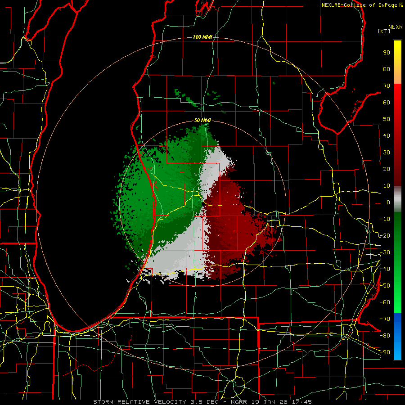Click the 90 value on the velocity scale
The width and height of the screenshot is (405, 405).
point(387,53)
